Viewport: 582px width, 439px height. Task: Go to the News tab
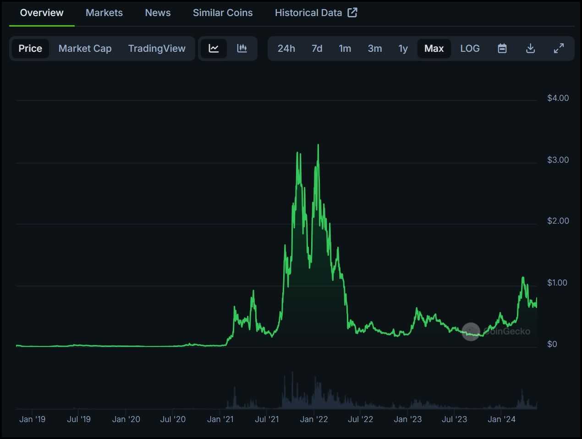[158, 13]
